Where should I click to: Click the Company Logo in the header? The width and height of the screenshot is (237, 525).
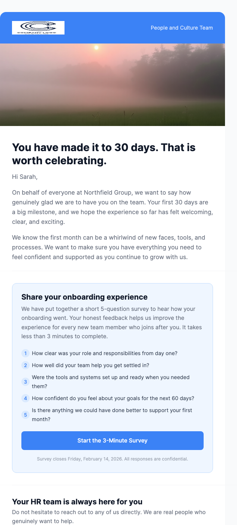coord(38,27)
